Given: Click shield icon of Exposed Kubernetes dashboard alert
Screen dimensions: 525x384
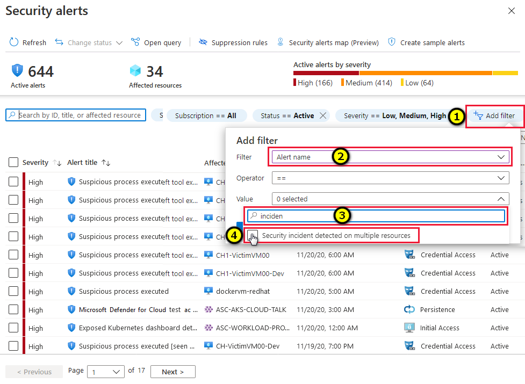Looking at the screenshot, I should 71,328.
